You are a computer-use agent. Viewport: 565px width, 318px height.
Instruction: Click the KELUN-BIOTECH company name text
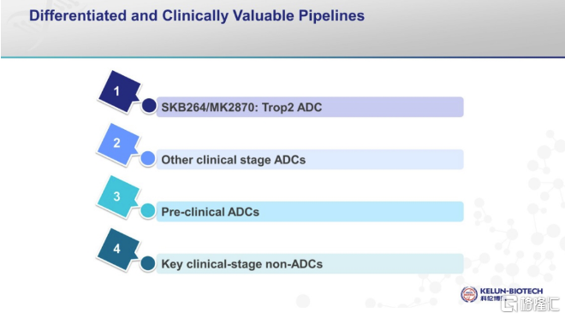pyautogui.click(x=511, y=291)
